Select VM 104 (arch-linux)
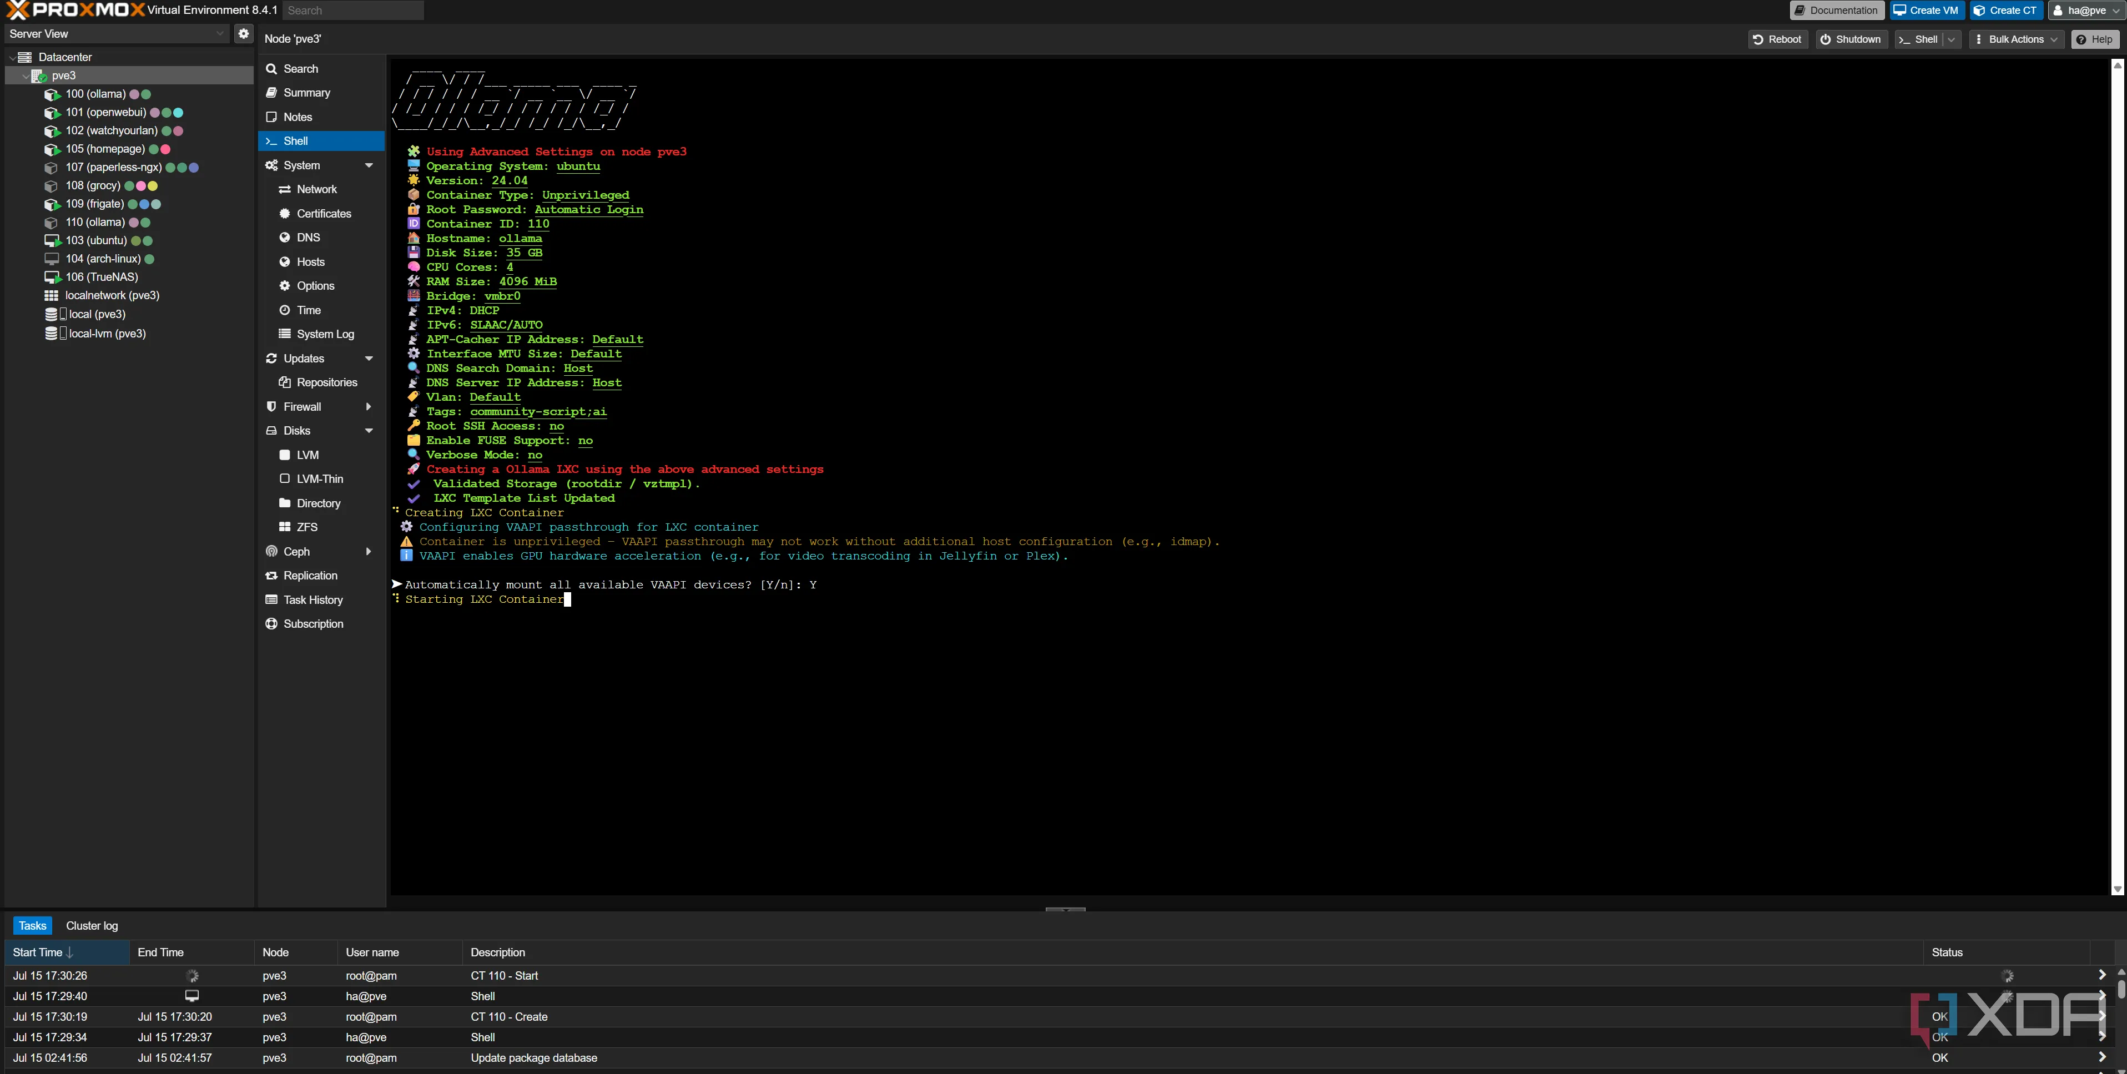This screenshot has width=2127, height=1074. point(103,259)
